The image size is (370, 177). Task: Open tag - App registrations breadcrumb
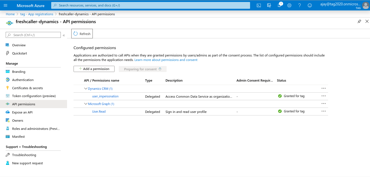37,14
